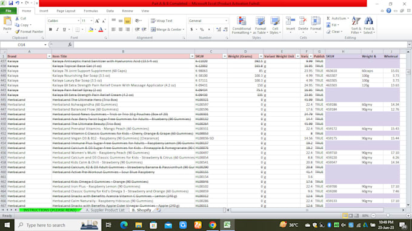The image size is (412, 231).
Task: Save the workbook from quick access toolbar
Action: 11,4
